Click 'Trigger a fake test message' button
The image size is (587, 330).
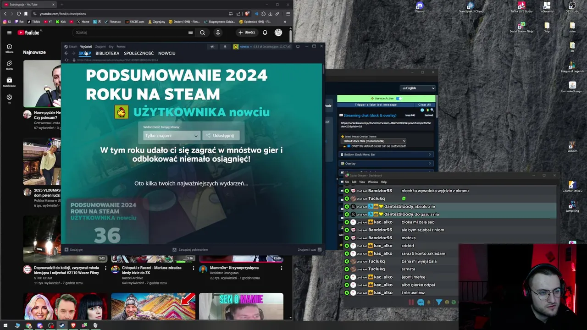376,105
